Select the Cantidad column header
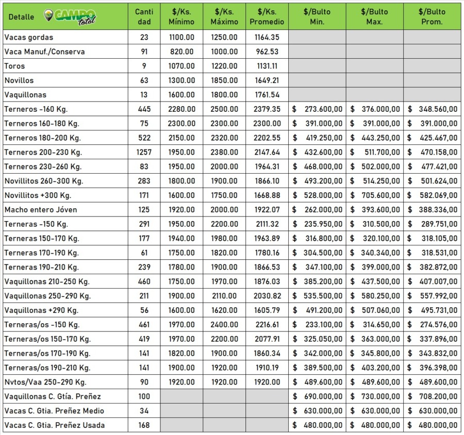The height and width of the screenshot is (435, 464). (144, 16)
